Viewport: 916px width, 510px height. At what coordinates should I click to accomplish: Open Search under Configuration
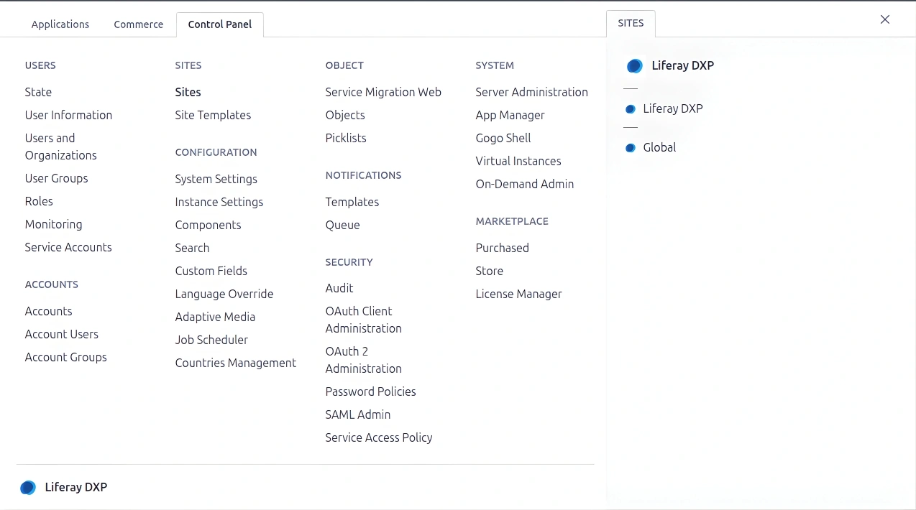pyautogui.click(x=192, y=248)
